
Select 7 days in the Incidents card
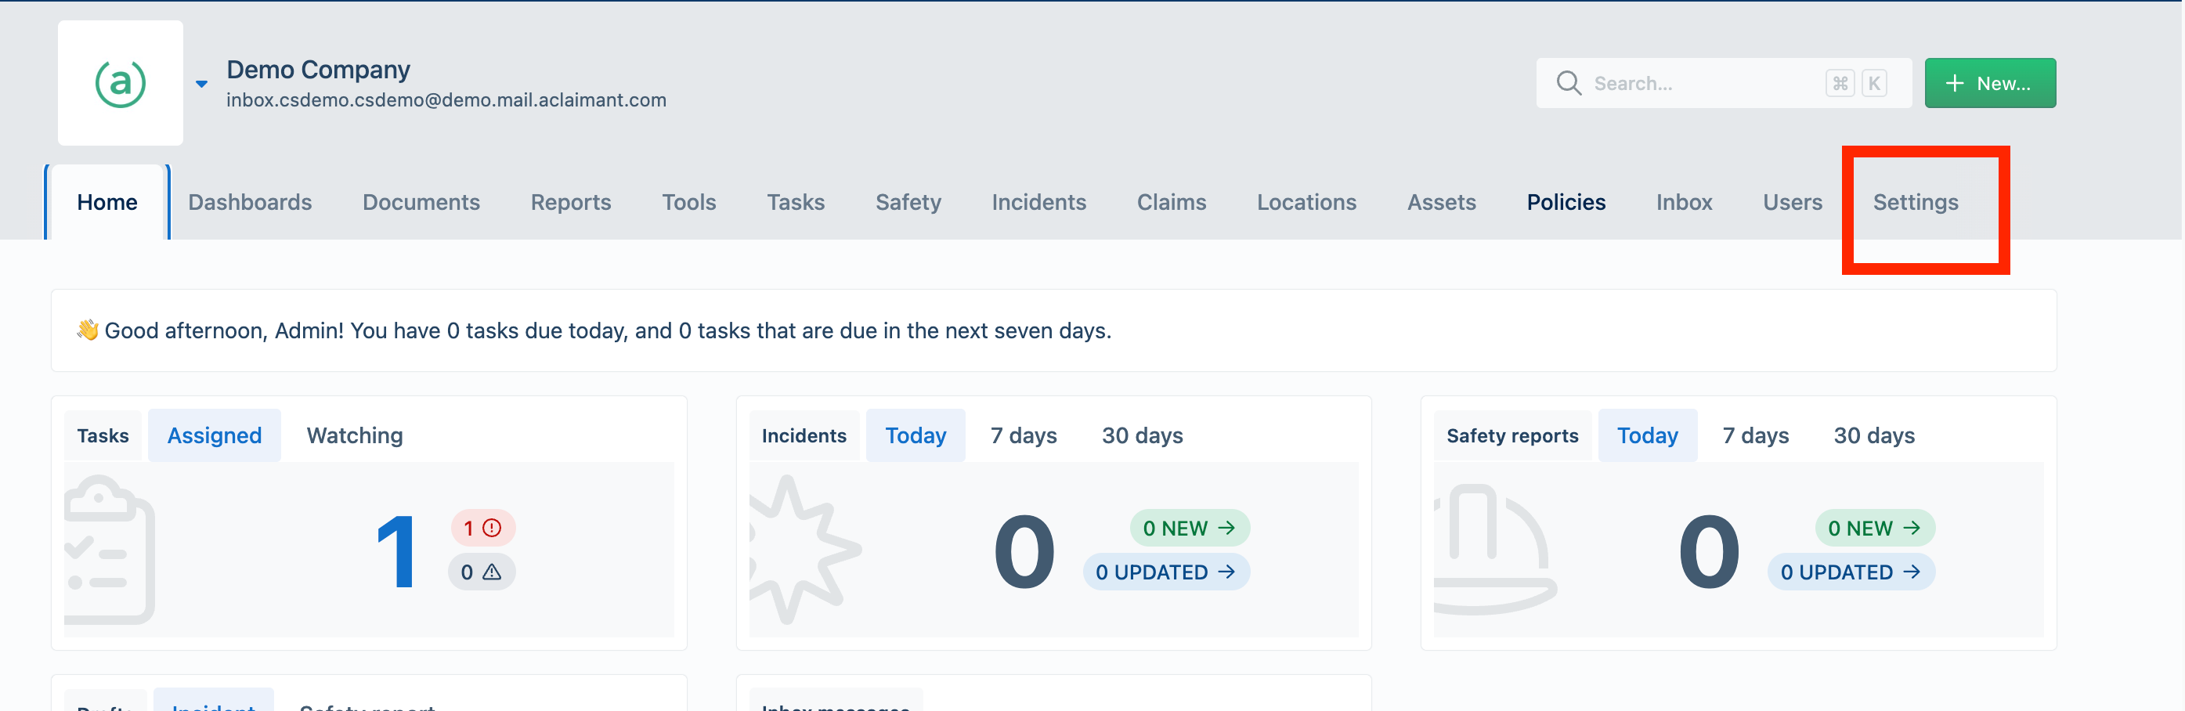click(1023, 435)
